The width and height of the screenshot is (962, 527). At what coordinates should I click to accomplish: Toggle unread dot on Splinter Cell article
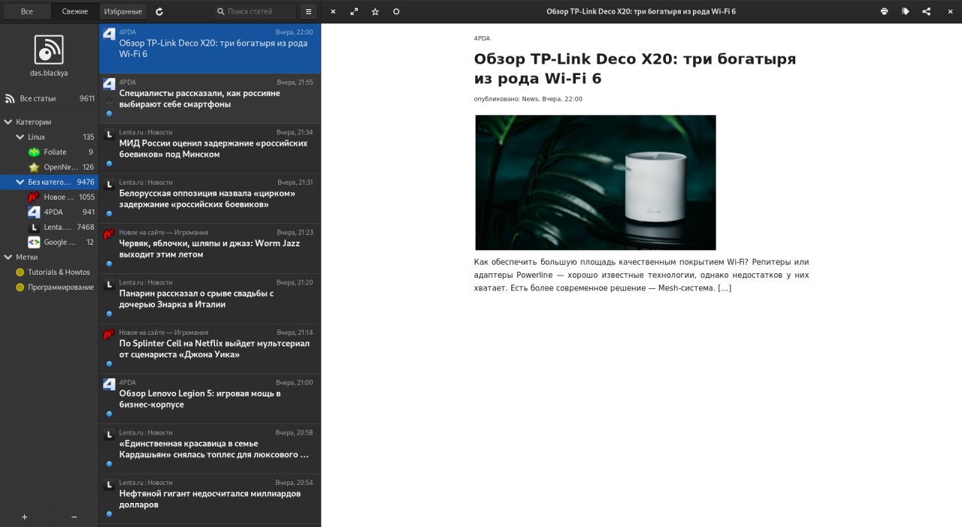coord(109,363)
